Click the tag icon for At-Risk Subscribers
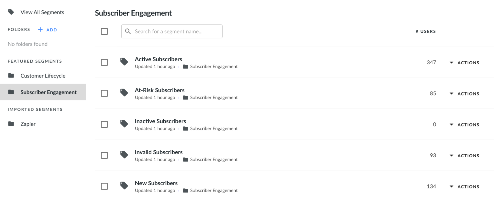Screen dimensions: 500x199 coord(124,93)
